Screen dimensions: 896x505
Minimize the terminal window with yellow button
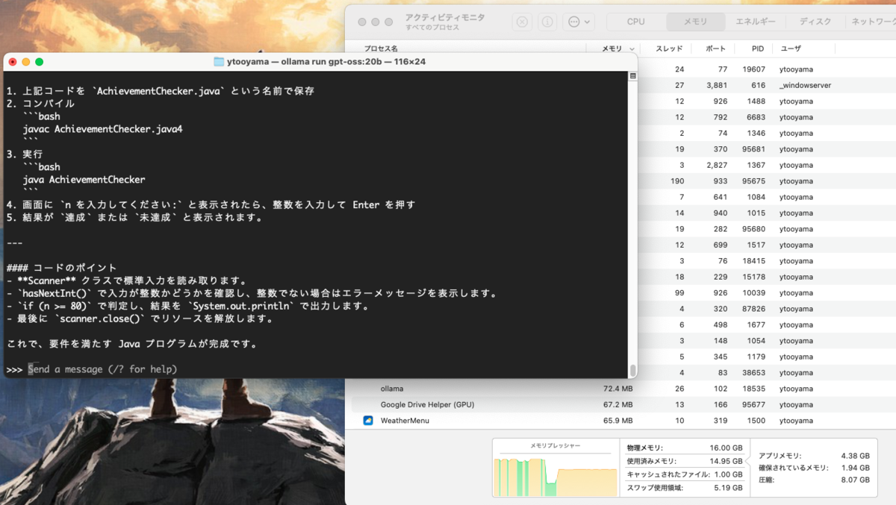tap(26, 61)
